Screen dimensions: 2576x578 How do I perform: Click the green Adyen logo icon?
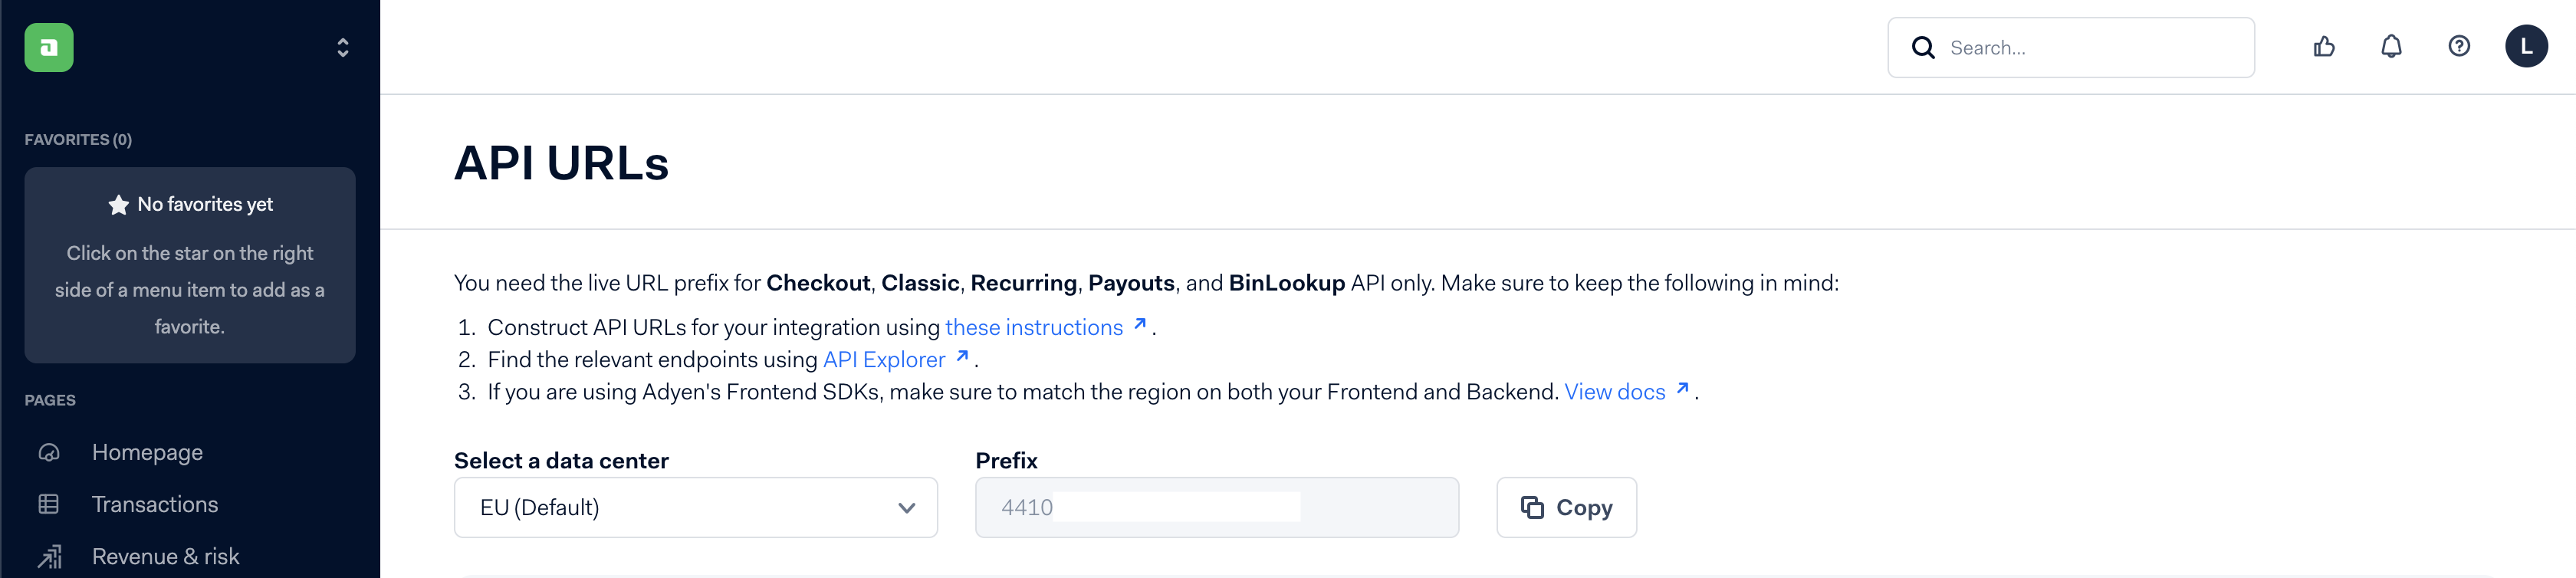click(49, 47)
